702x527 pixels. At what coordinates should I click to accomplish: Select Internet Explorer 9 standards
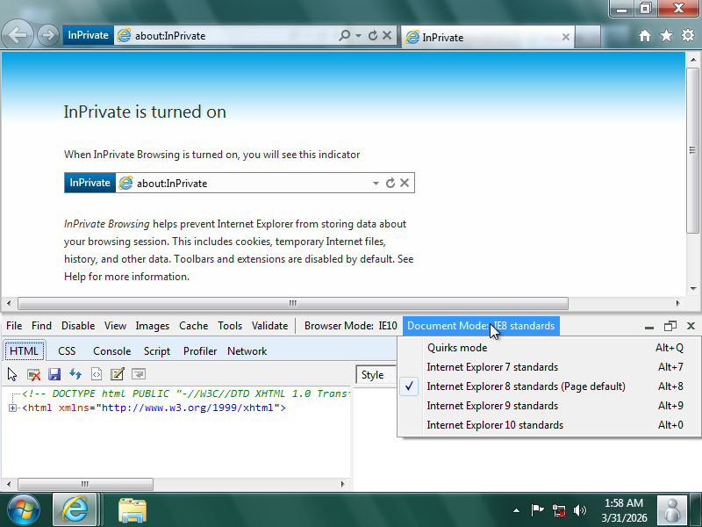(x=549, y=406)
